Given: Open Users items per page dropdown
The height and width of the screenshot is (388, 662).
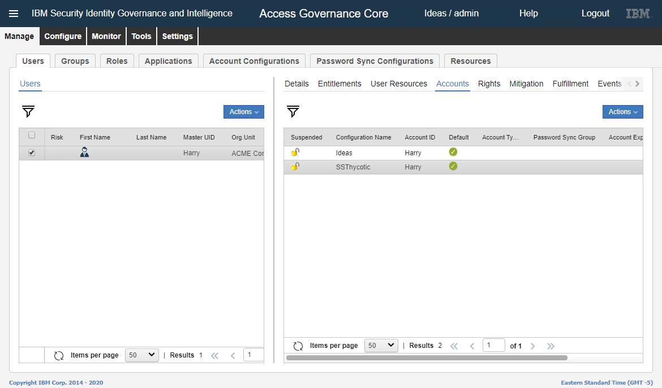Looking at the screenshot, I should pyautogui.click(x=142, y=355).
